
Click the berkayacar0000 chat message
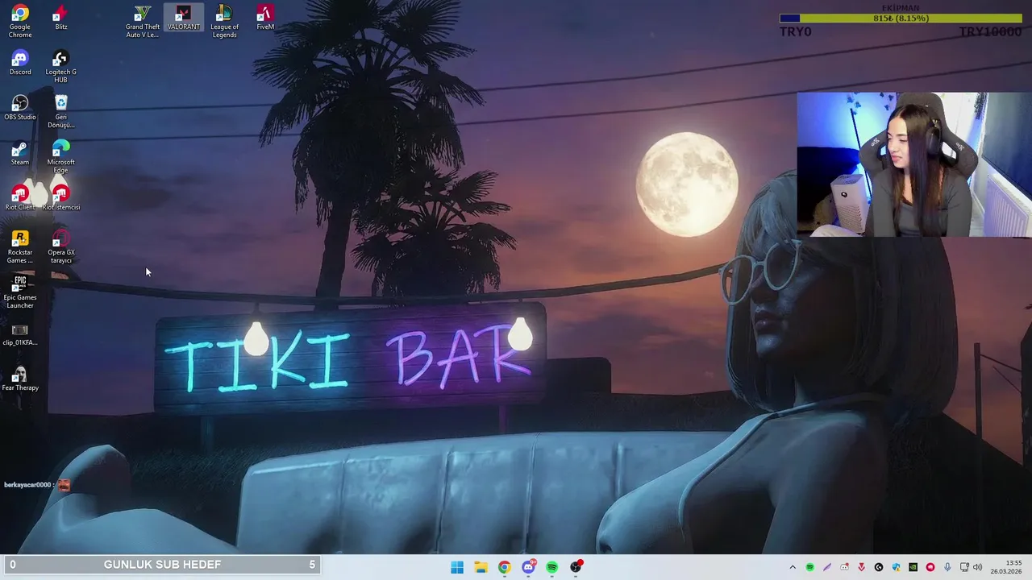click(x=38, y=485)
